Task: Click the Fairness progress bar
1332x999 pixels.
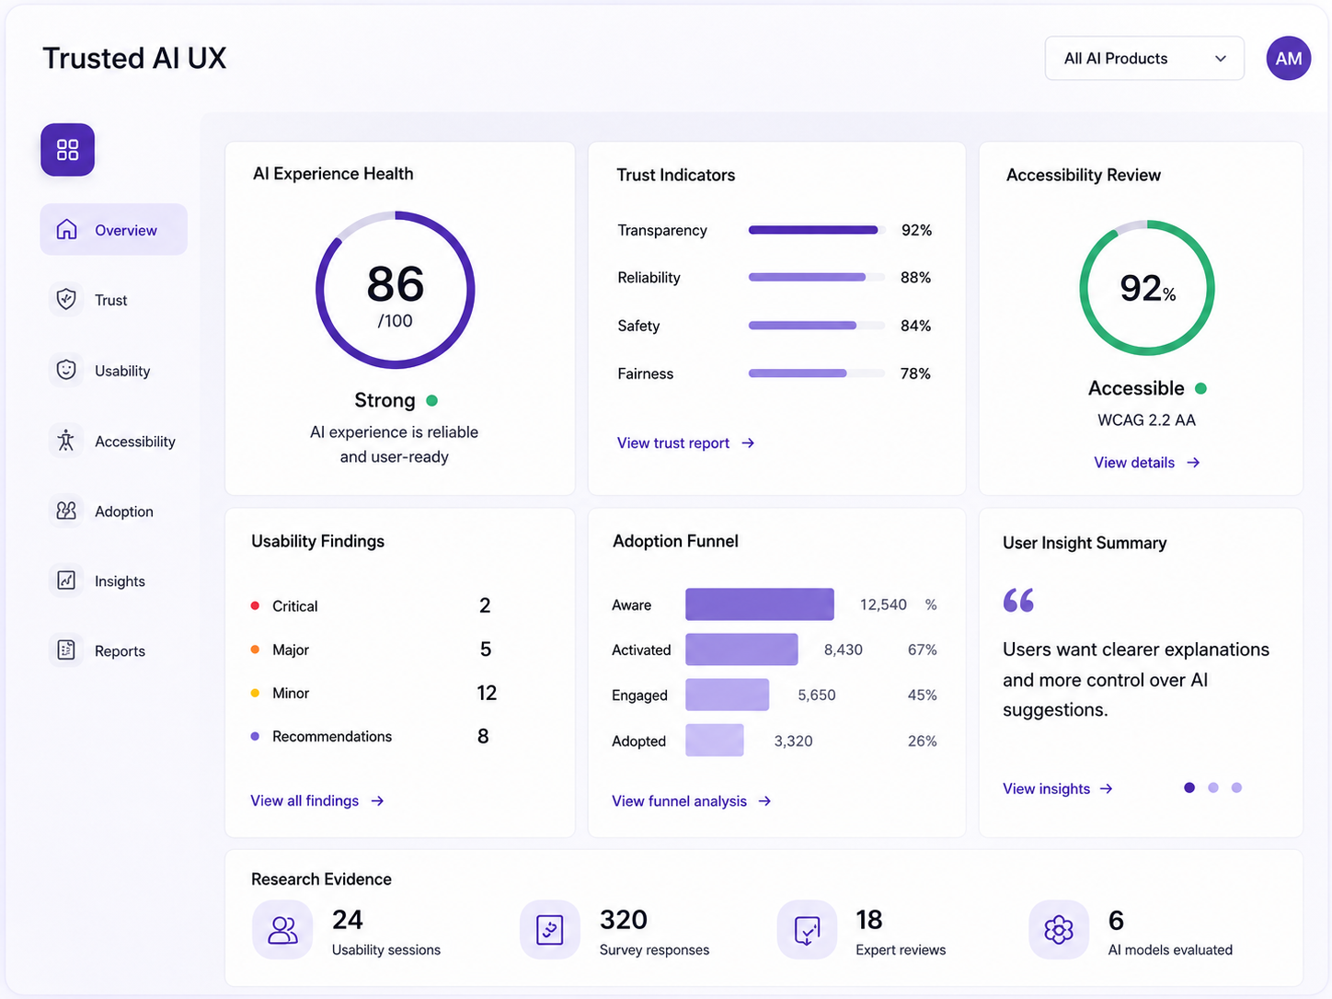Action: tap(817, 373)
